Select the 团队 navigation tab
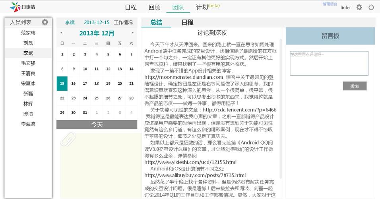 click(x=178, y=7)
